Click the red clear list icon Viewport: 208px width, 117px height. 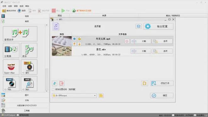(62, 83)
